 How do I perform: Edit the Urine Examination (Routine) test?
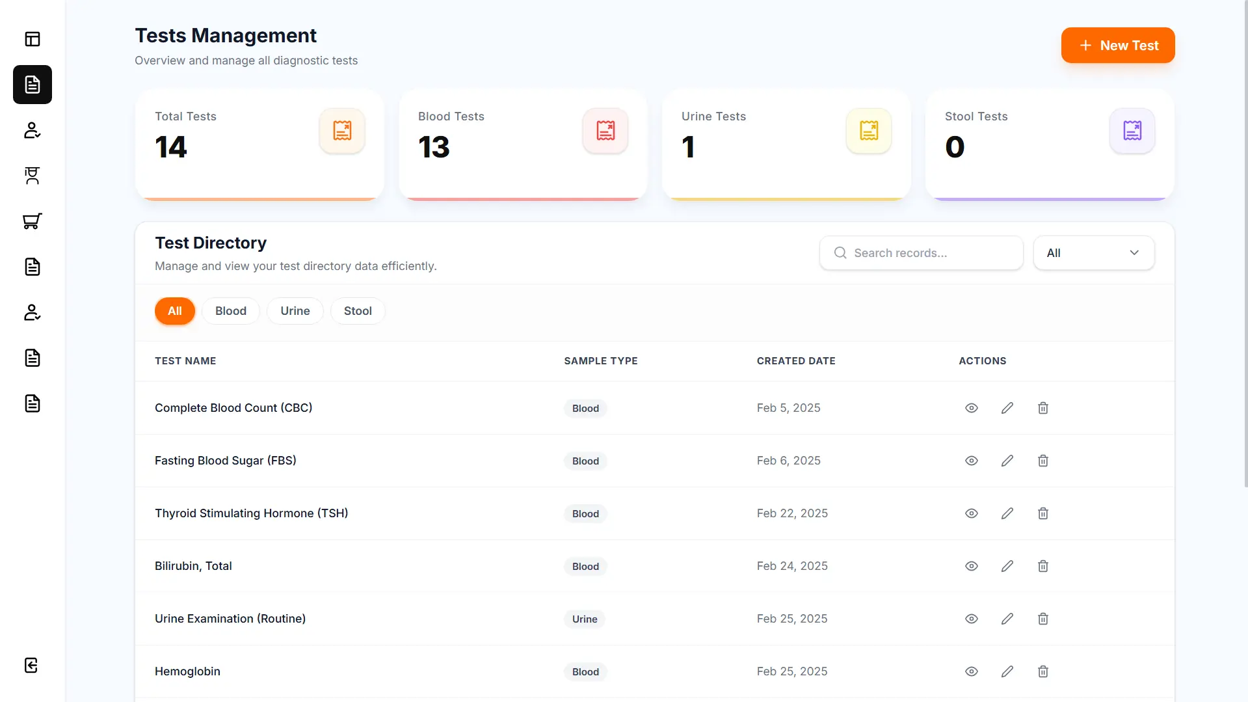click(1007, 619)
